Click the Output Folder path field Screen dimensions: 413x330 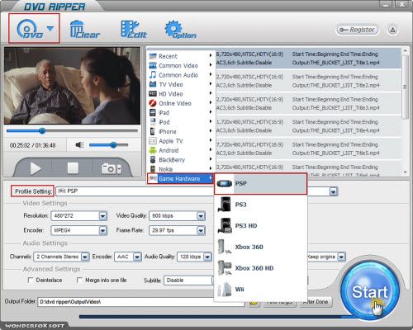(141, 302)
